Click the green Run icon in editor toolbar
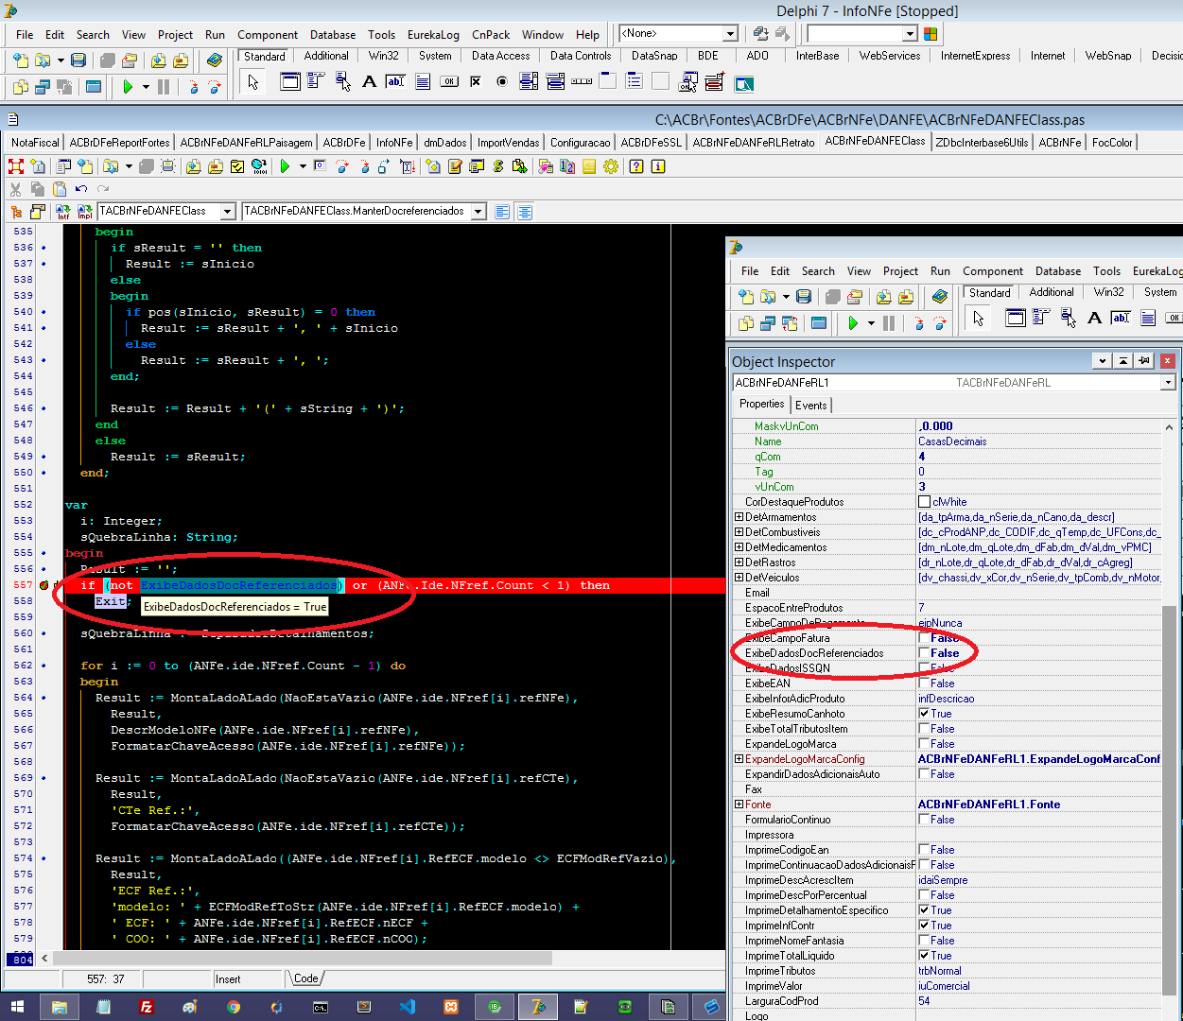The image size is (1183, 1021). pos(285,166)
